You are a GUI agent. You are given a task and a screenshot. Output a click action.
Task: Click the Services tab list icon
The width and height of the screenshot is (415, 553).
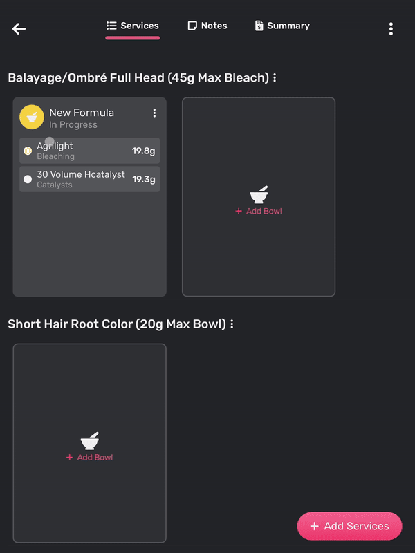111,26
